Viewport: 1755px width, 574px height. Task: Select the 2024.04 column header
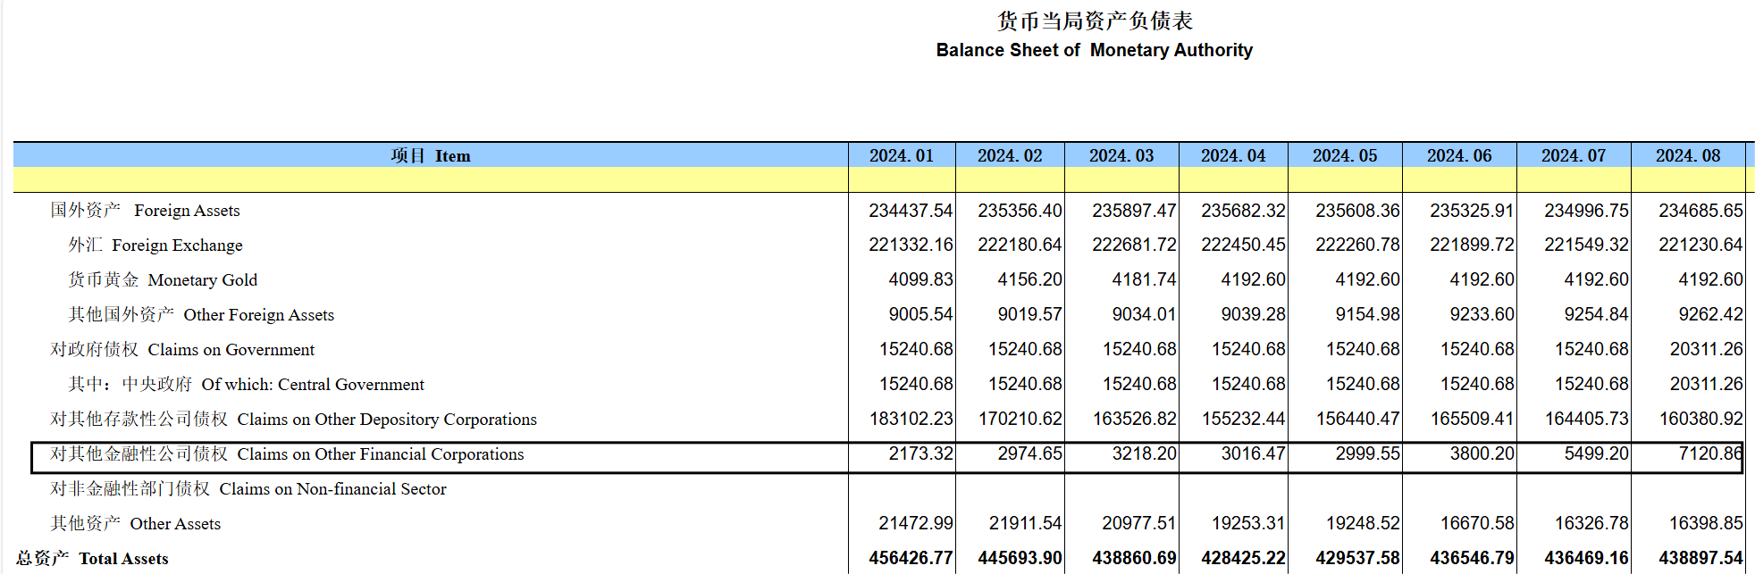click(x=1233, y=155)
